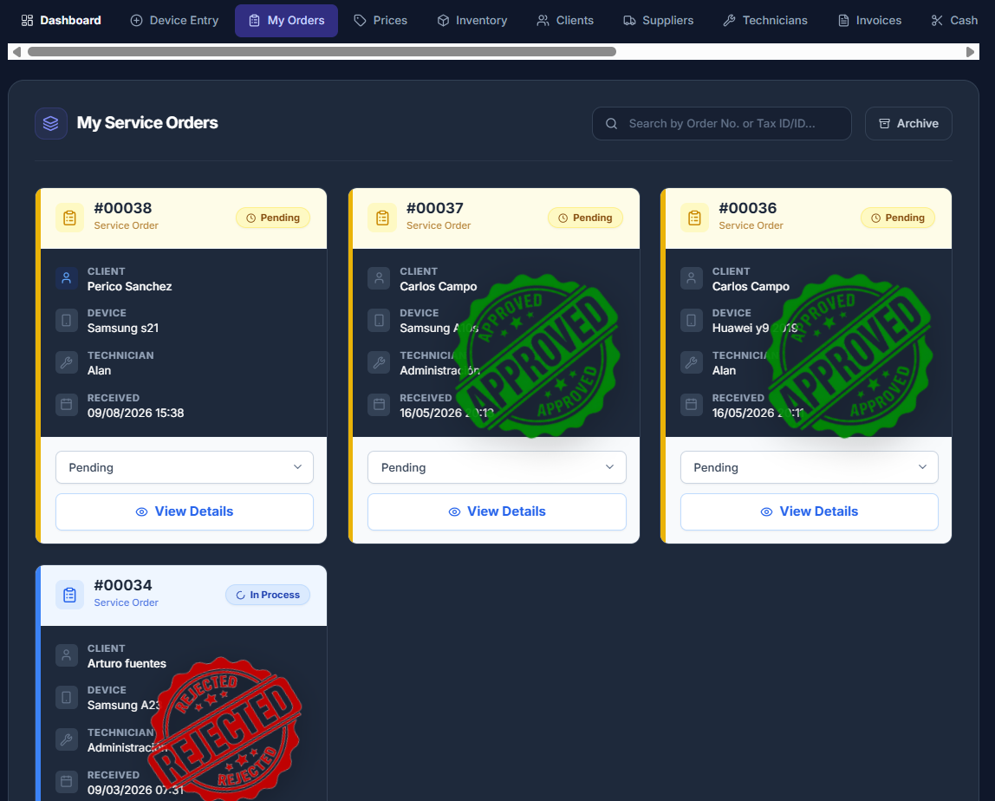
Task: Click technician name Alan in order #00038
Action: tap(99, 371)
